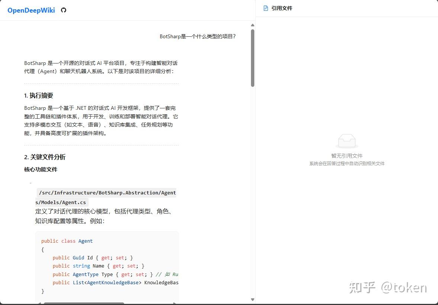Image resolution: width=438 pixels, height=305 pixels.
Task: Click the scrollbar up arrow of the chat area
Action: (x=253, y=25)
